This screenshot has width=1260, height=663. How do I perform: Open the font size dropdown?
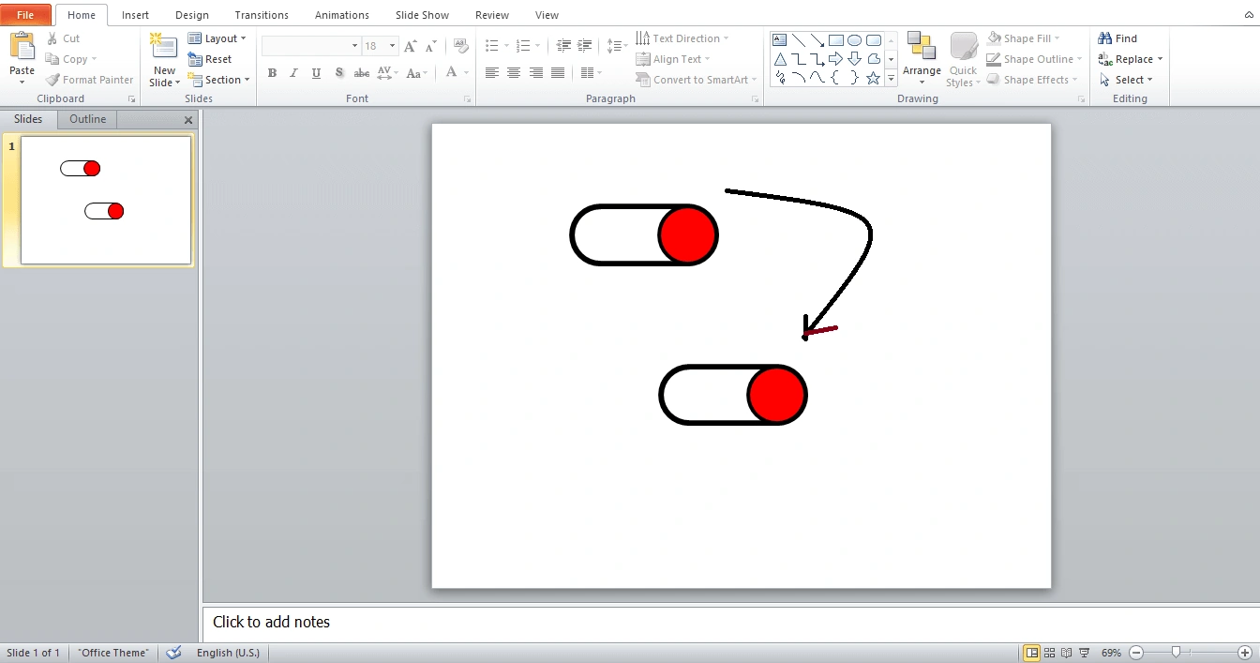392,46
